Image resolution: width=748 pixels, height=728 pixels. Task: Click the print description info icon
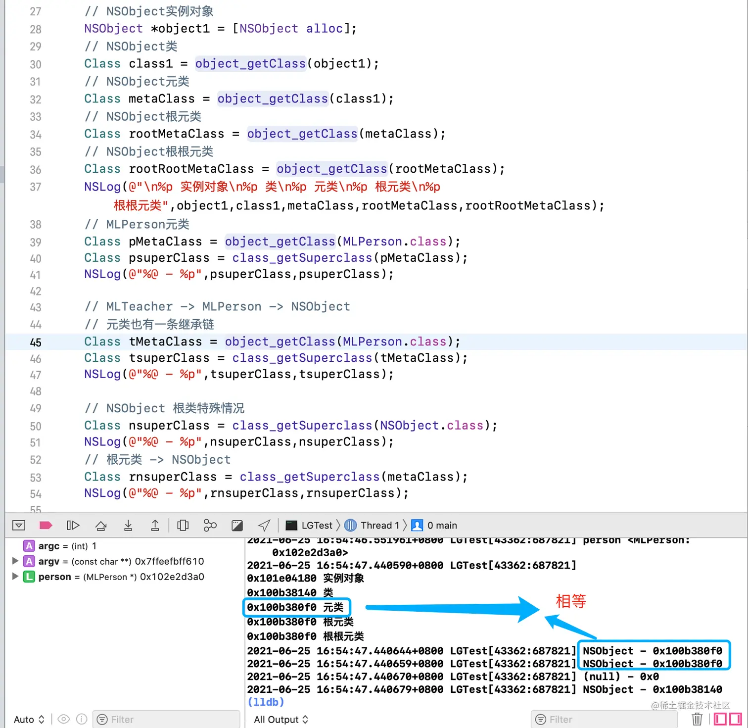82,719
